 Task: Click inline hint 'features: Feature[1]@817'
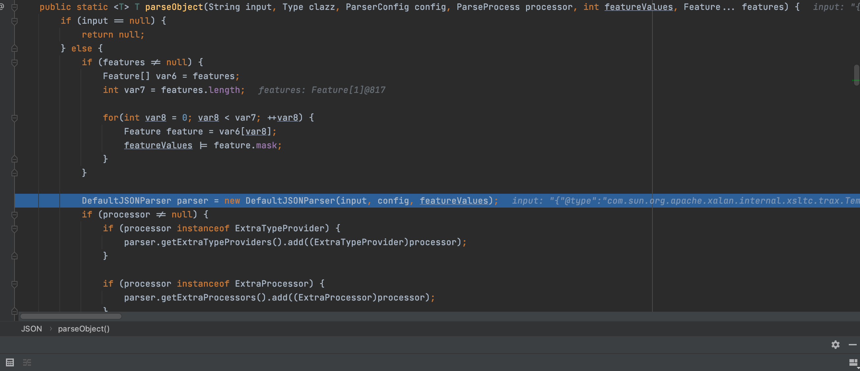pos(322,90)
